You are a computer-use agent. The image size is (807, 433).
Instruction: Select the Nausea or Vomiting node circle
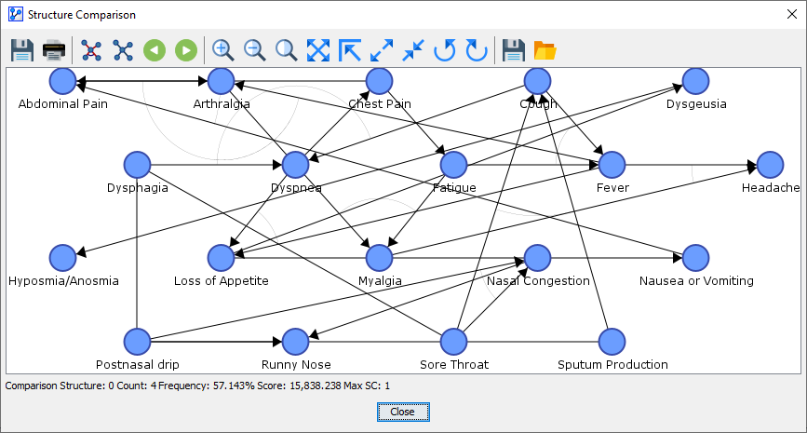pyautogui.click(x=696, y=258)
